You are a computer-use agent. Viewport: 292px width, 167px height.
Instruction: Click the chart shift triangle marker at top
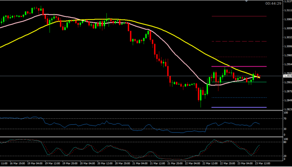246,2
